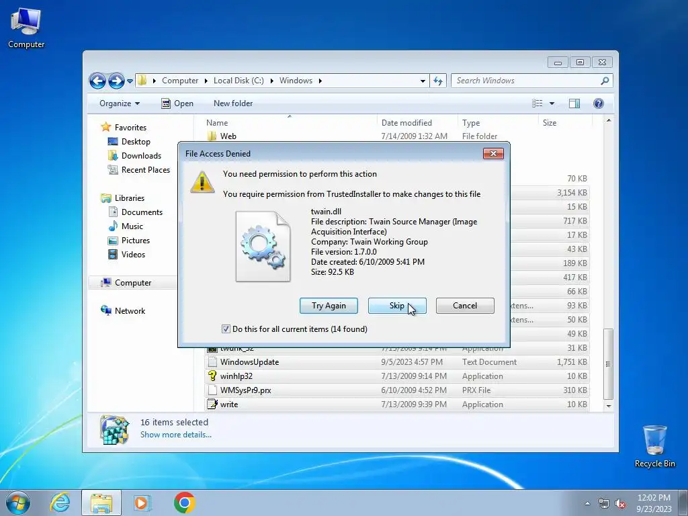Select Local Disk (C:) in the breadcrumb

pyautogui.click(x=239, y=81)
